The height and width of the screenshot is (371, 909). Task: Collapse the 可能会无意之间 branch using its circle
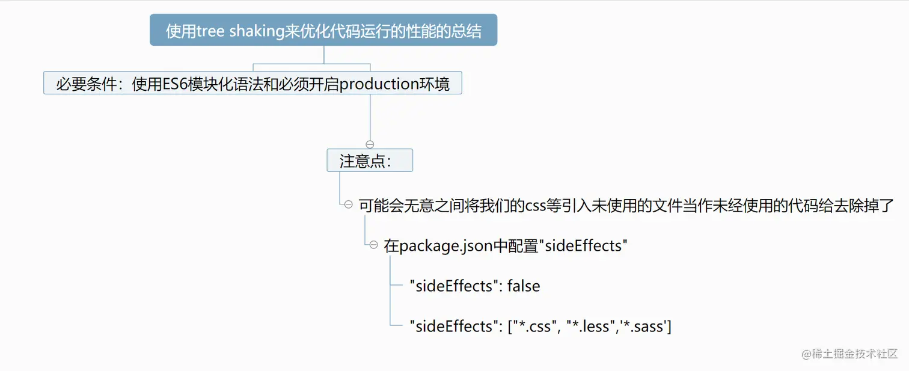348,205
